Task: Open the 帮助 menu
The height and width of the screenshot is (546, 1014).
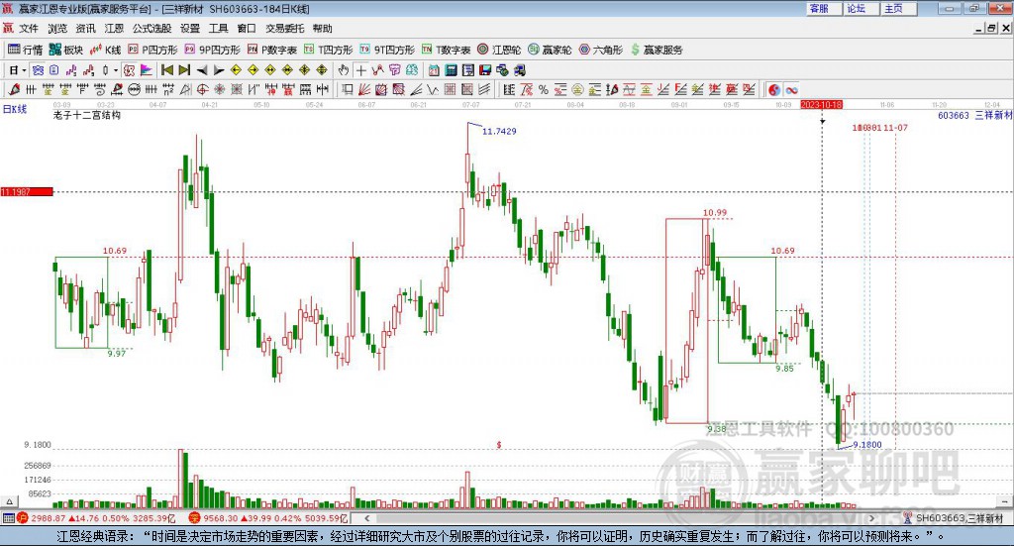Action: pyautogui.click(x=322, y=29)
